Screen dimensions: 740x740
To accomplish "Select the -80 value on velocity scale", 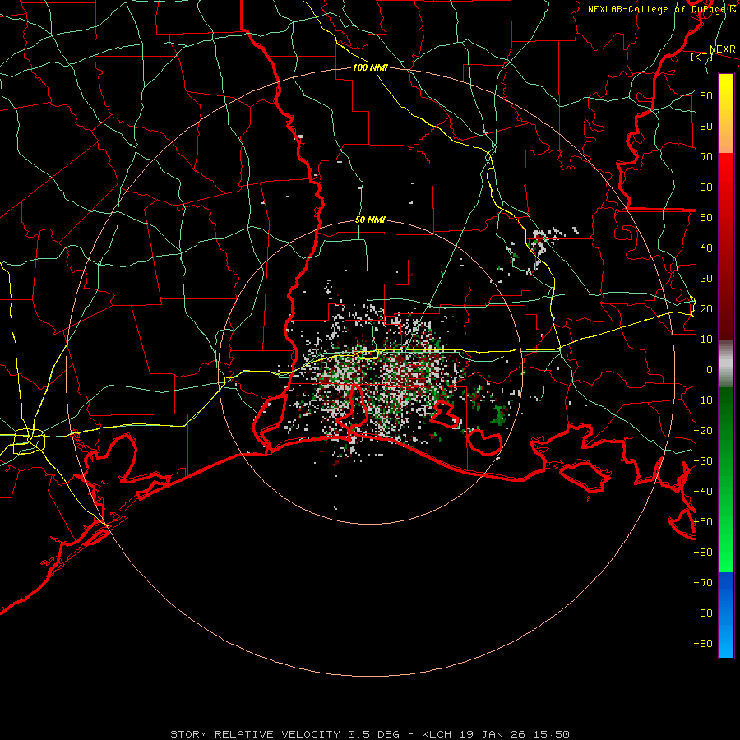I will tap(703, 613).
